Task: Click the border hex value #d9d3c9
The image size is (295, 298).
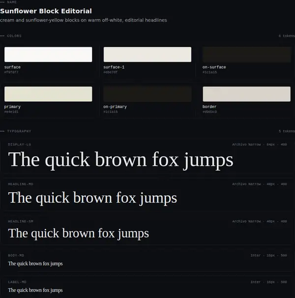Action: (209, 112)
